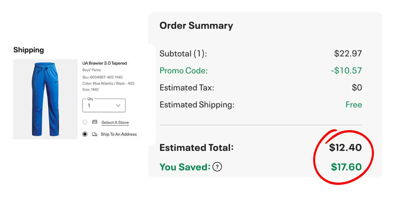Open the UA Brawler 3.0 Tapered product title
Image resolution: width=394 pixels, height=197 pixels.
click(105, 63)
